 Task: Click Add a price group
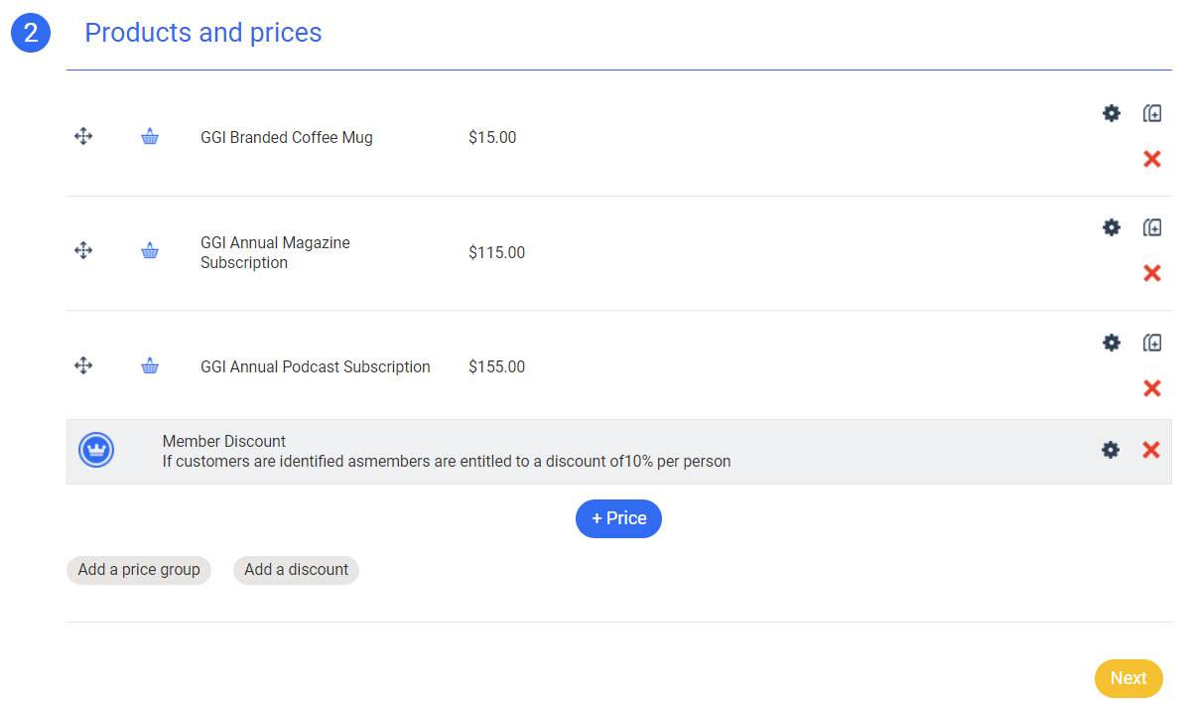pos(139,570)
